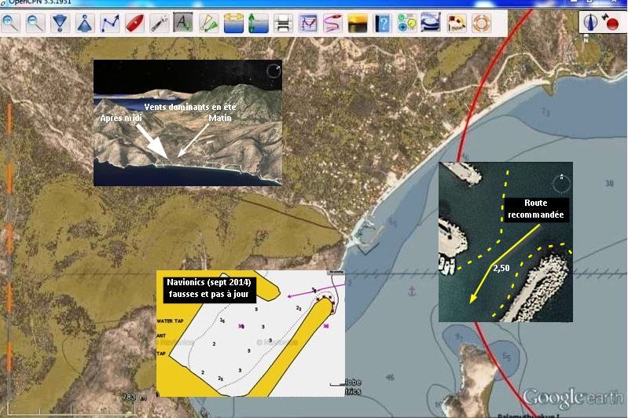Click the anchor symbol on the chart
Image resolution: width=628 pixels, height=418 pixels.
[x=411, y=291]
